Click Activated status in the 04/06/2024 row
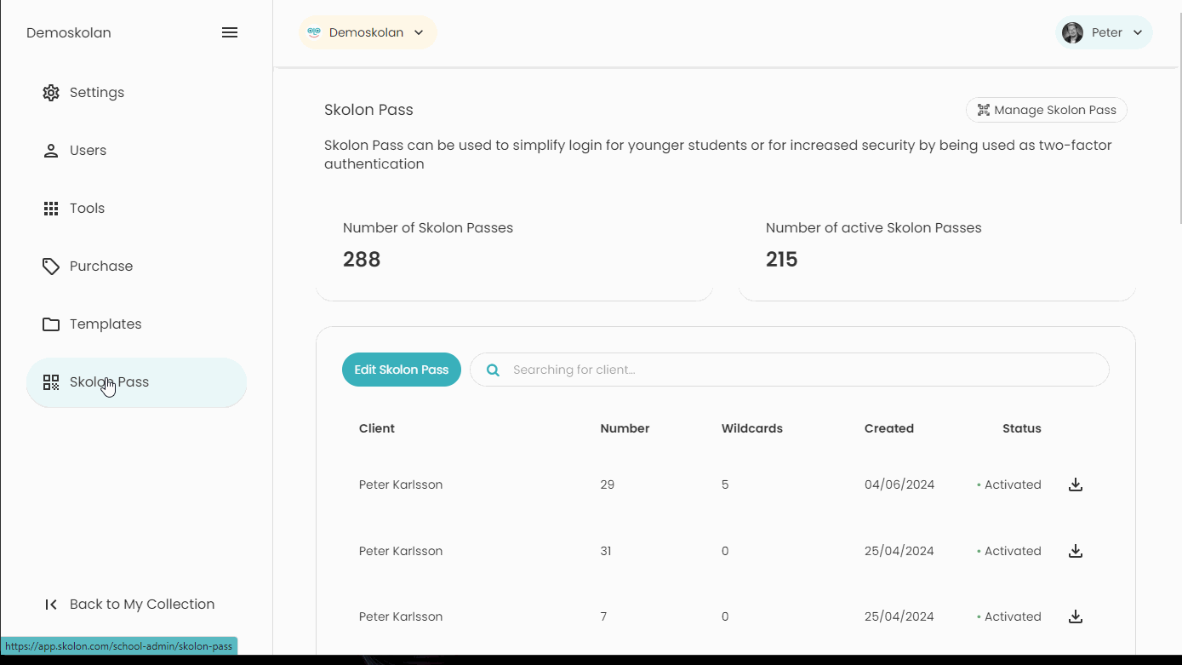 click(1009, 484)
